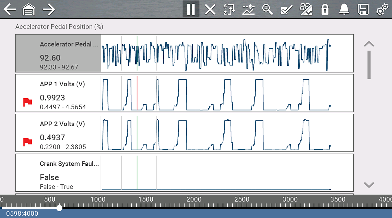The height and width of the screenshot is (218, 392).
Task: Click the forward arrow icon
Action: [49, 10]
